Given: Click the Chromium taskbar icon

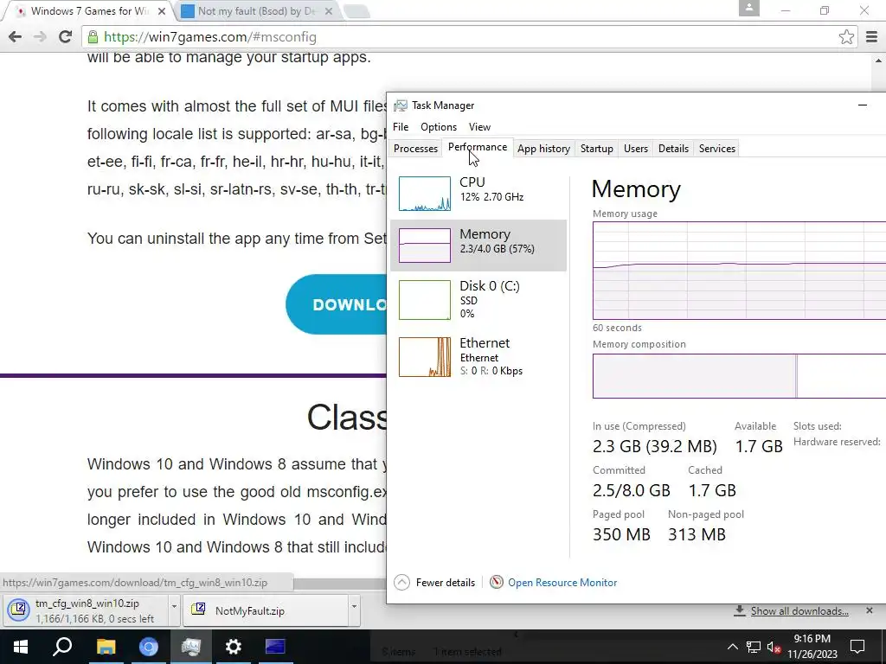Looking at the screenshot, I should click(x=149, y=647).
